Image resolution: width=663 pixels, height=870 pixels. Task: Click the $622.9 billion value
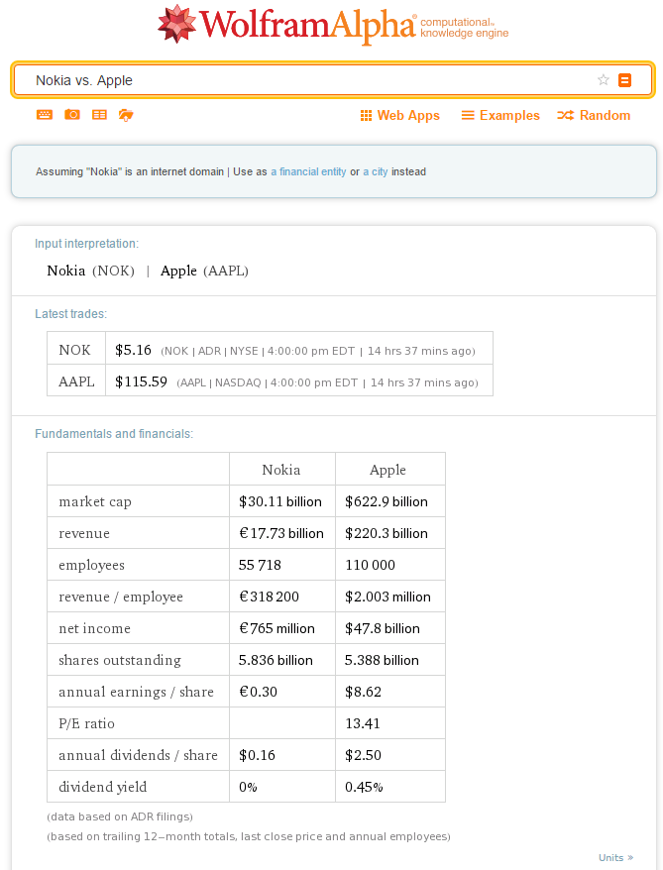tap(387, 501)
